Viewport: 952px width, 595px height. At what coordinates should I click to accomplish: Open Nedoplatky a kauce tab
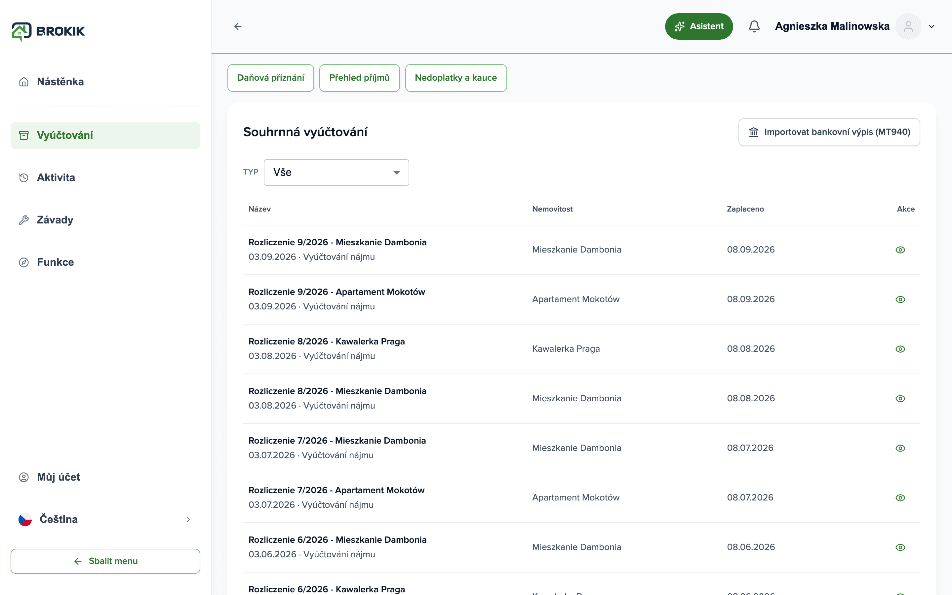[x=456, y=78]
